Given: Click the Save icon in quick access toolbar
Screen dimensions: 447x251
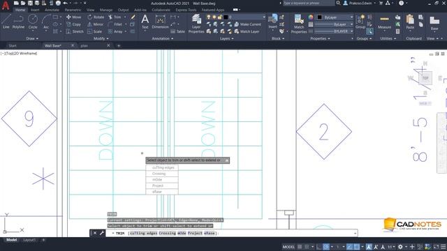Looking at the screenshot, I should (x=30, y=3).
